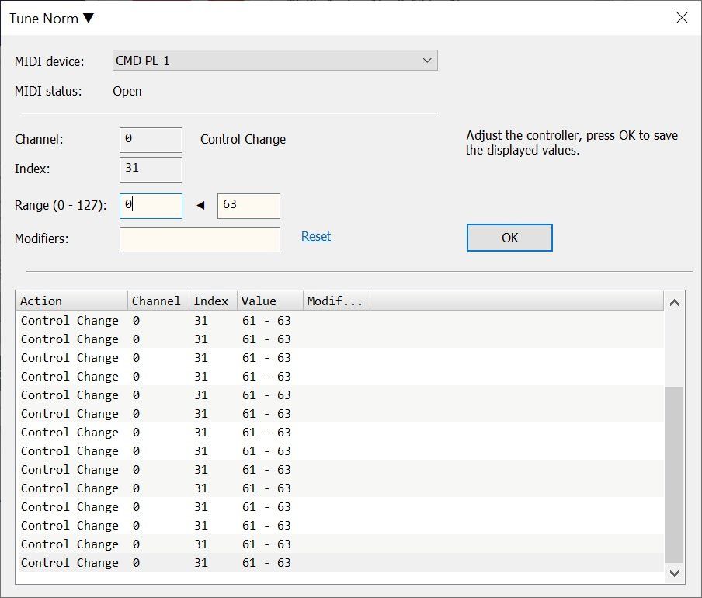Click the MIDI status Open text
Image resolution: width=702 pixels, height=598 pixels.
(127, 92)
